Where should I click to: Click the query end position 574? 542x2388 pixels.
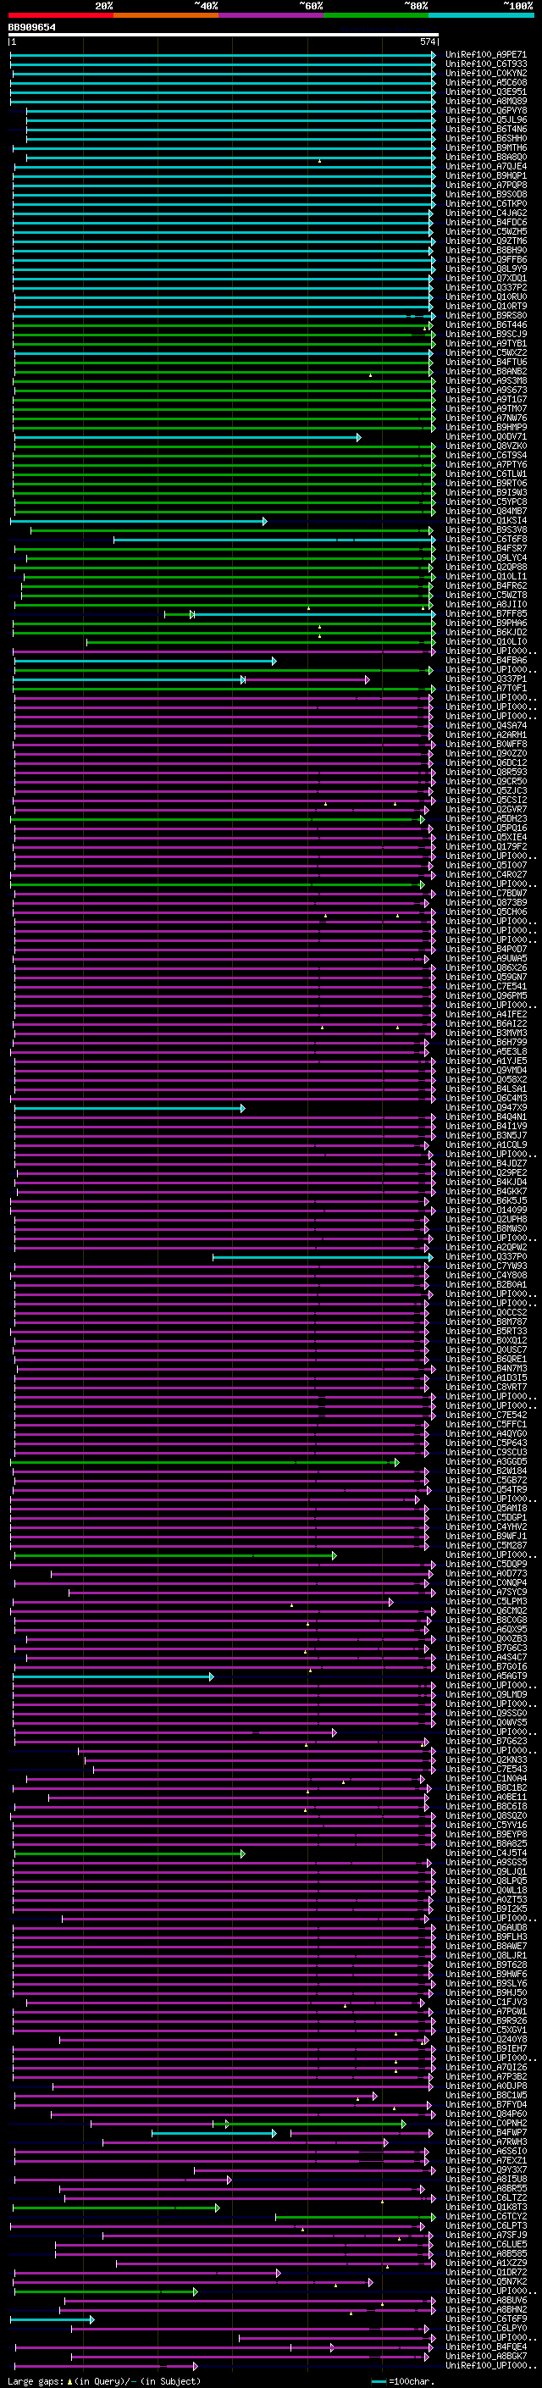427,42
